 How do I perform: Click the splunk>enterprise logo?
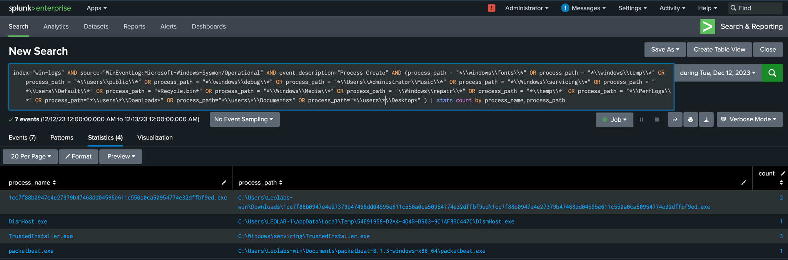(40, 8)
